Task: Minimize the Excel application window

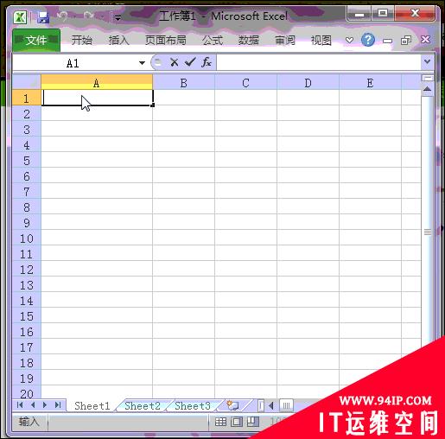Action: (359, 14)
